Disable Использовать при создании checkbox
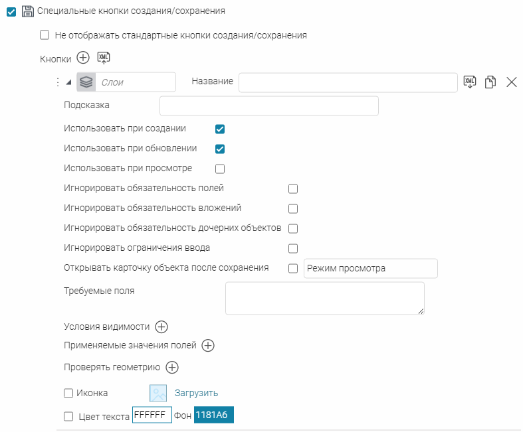523x432 pixels. [x=221, y=129]
